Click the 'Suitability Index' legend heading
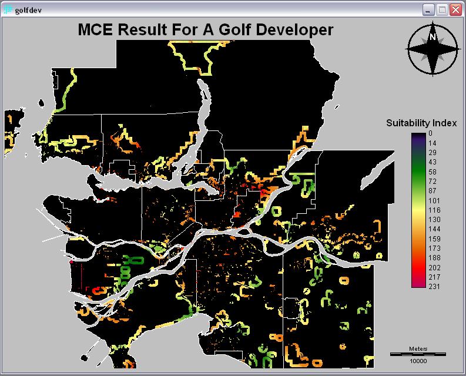 point(421,123)
